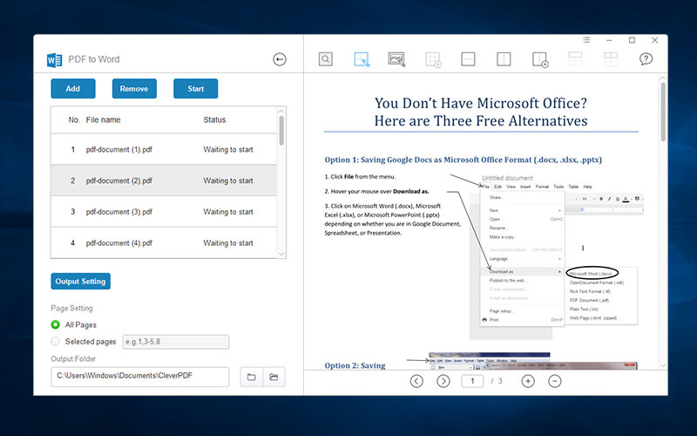Image resolution: width=697 pixels, height=436 pixels.
Task: Click Waiting to start status in row 1
Action: [228, 149]
